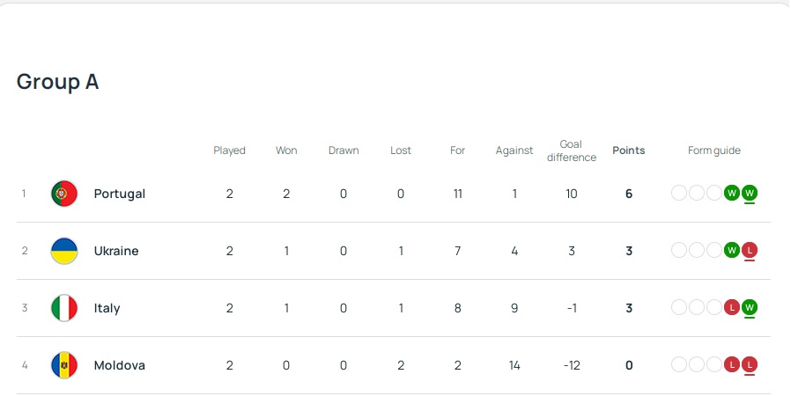
Task: Click the Goal difference column header
Action: [572, 150]
